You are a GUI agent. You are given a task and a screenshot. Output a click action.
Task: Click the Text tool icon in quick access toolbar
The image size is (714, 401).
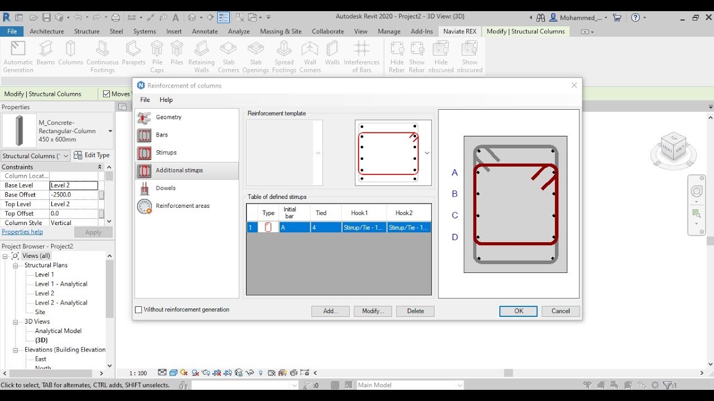176,18
